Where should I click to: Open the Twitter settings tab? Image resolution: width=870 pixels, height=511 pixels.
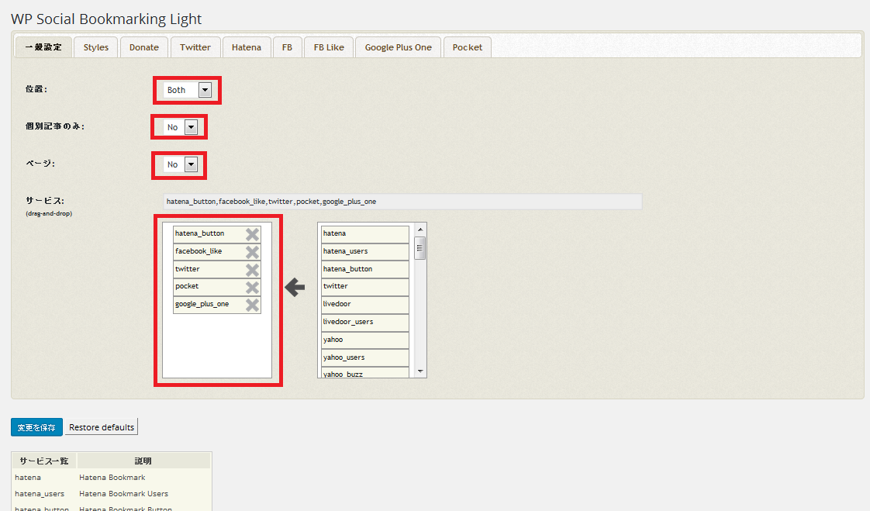(195, 47)
